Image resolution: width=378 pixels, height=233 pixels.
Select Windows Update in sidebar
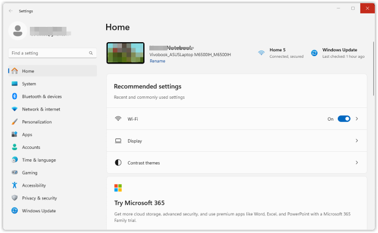coord(52,211)
